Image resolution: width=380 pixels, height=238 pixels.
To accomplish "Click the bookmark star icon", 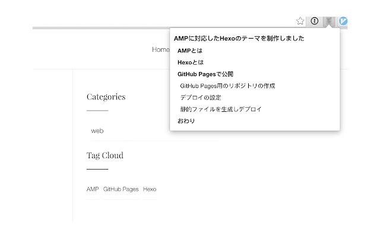I will point(300,21).
